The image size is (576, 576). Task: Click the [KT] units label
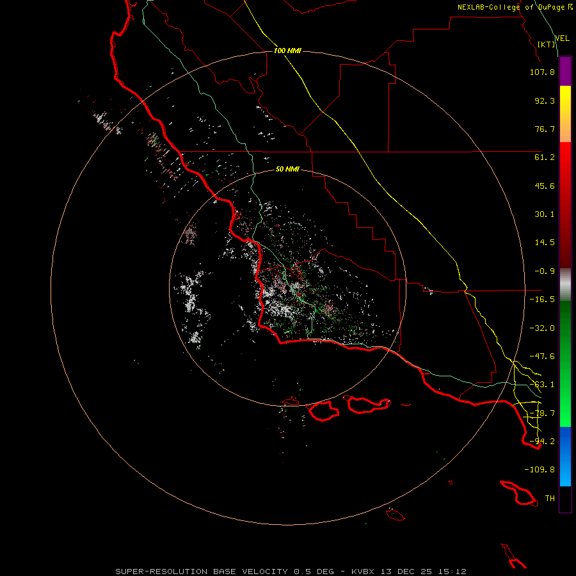click(x=547, y=44)
